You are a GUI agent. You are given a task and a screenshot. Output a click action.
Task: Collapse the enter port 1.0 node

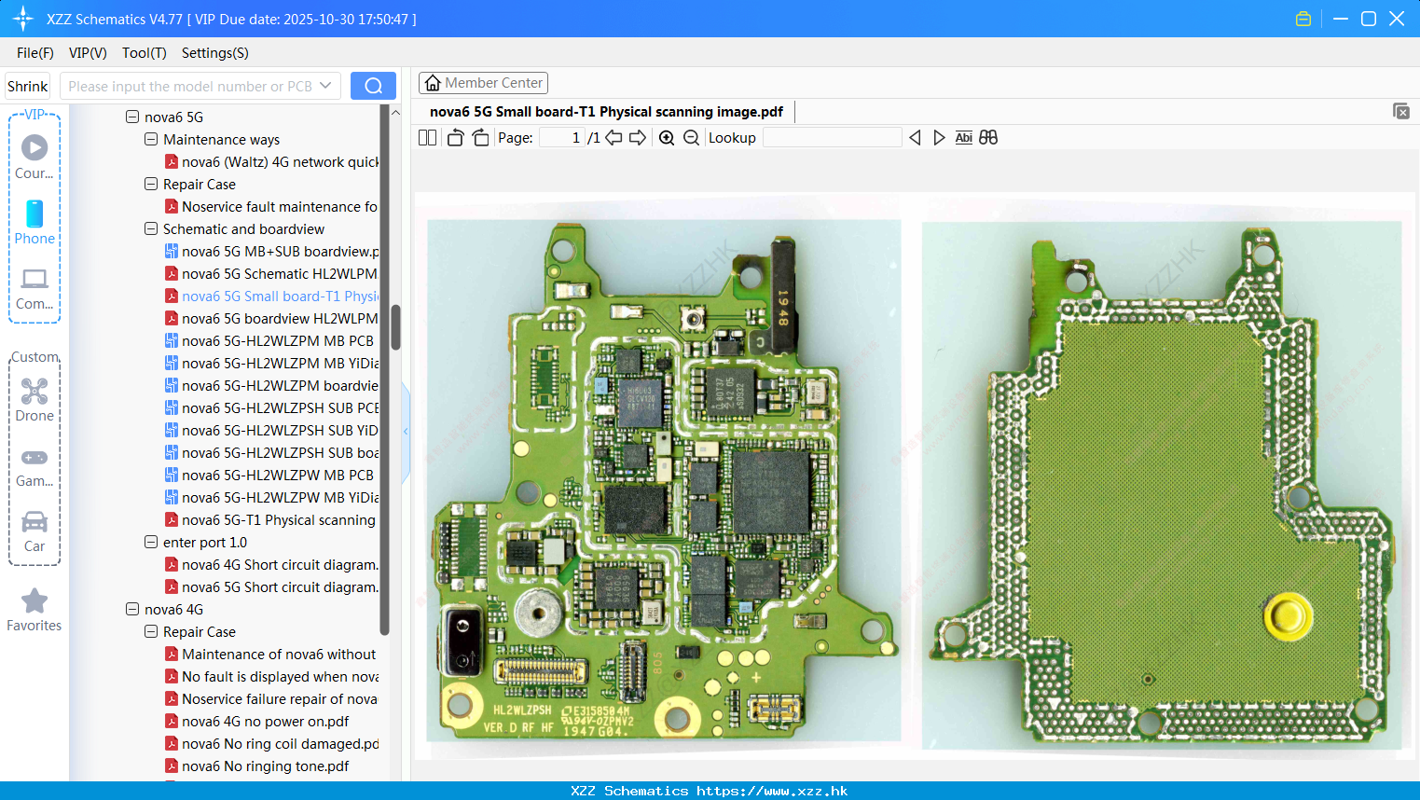151,542
